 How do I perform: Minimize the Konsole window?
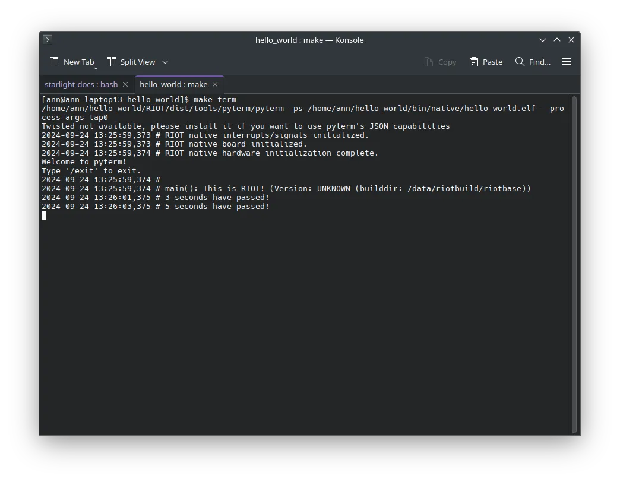543,40
